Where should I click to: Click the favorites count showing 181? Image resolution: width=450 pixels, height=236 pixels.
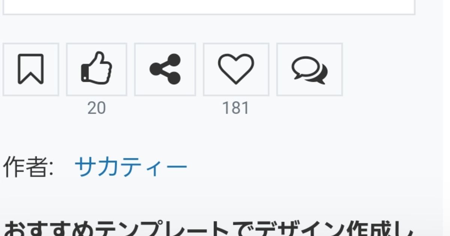236,108
